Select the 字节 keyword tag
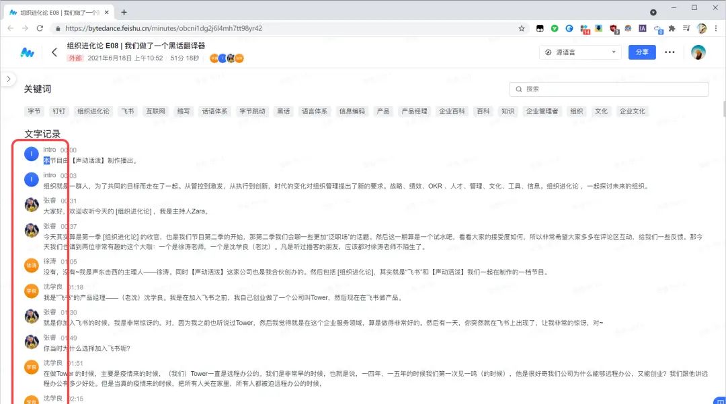This screenshot has height=404, width=726. pyautogui.click(x=34, y=111)
